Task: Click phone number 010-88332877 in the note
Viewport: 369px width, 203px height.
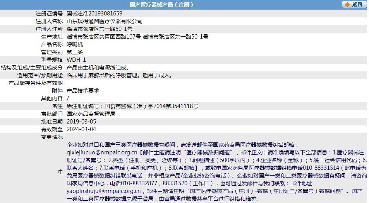Action: click(139, 184)
